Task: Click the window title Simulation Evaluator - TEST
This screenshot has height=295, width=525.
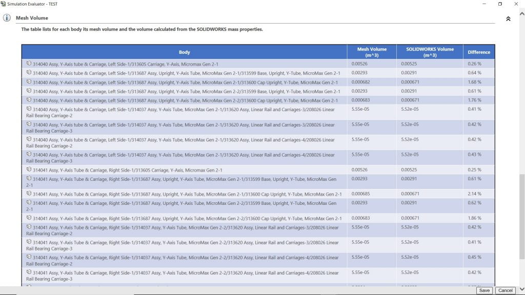Action: tap(32, 4)
